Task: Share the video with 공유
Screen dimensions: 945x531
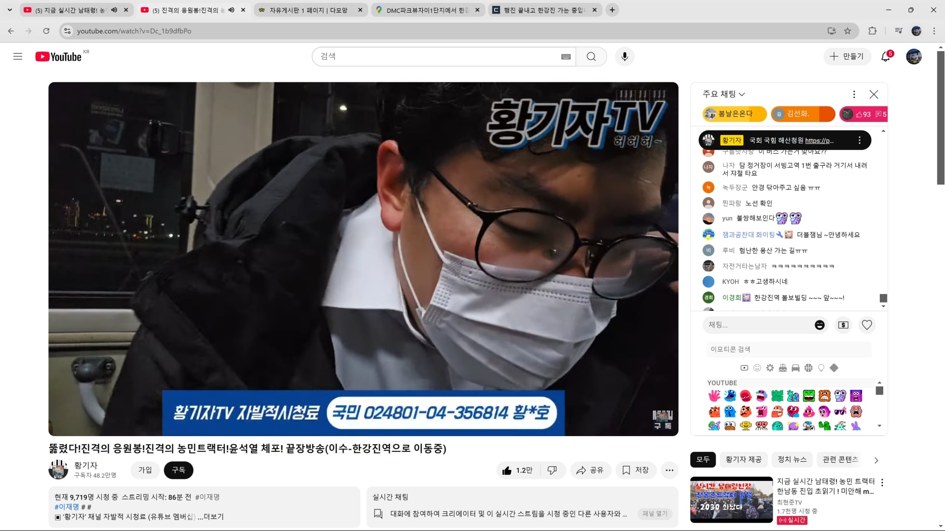Action: 590,470
